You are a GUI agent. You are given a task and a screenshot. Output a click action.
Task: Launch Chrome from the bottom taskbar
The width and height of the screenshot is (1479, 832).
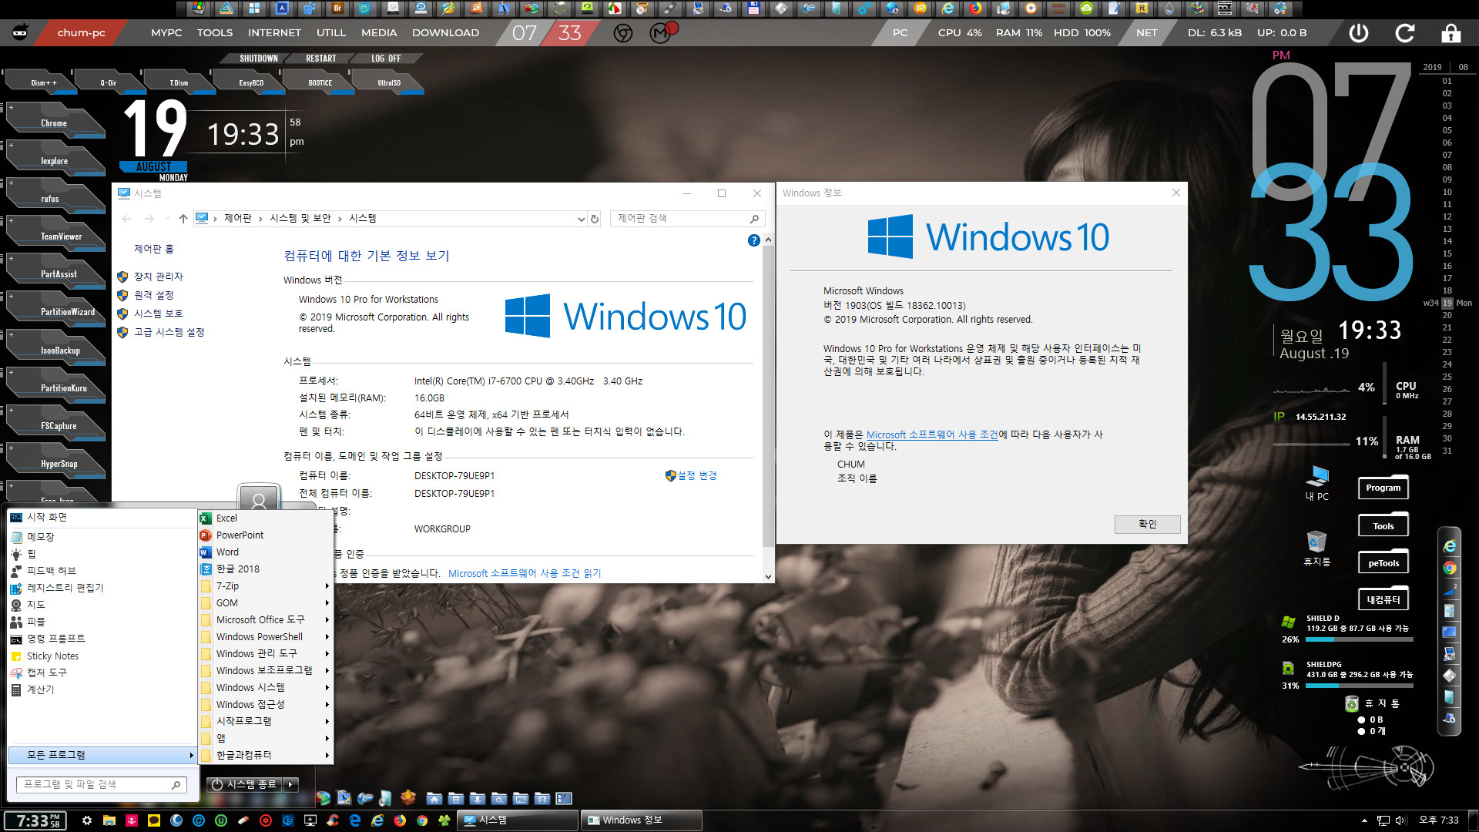point(422,820)
